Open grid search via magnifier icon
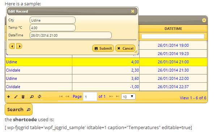This screenshot has height=132, width=217. [32, 97]
